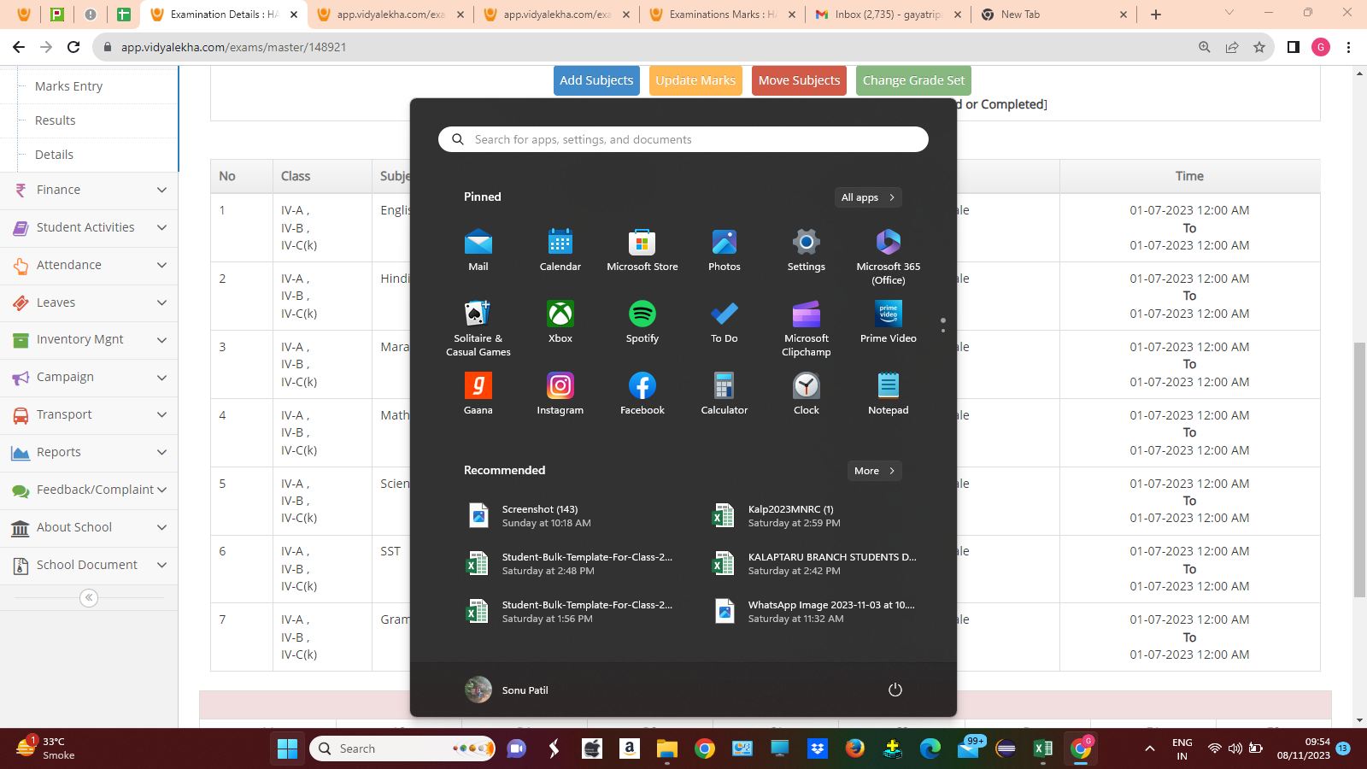
Task: Open Details in sidebar
Action: tap(54, 155)
